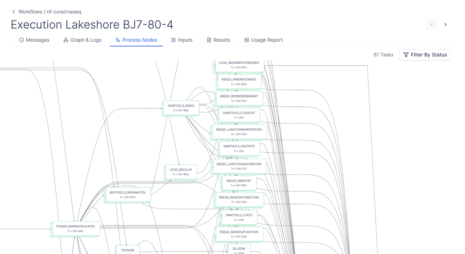Click the BEDTOOLS_GENOMECOV node
465x254 pixels.
pyautogui.click(x=128, y=194)
